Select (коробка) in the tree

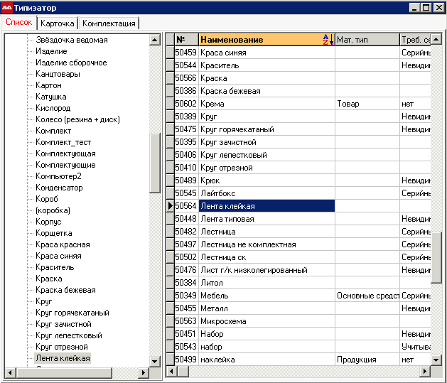point(53,210)
